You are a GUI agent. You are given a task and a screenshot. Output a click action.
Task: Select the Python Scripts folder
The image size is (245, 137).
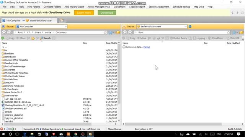(x=11, y=89)
